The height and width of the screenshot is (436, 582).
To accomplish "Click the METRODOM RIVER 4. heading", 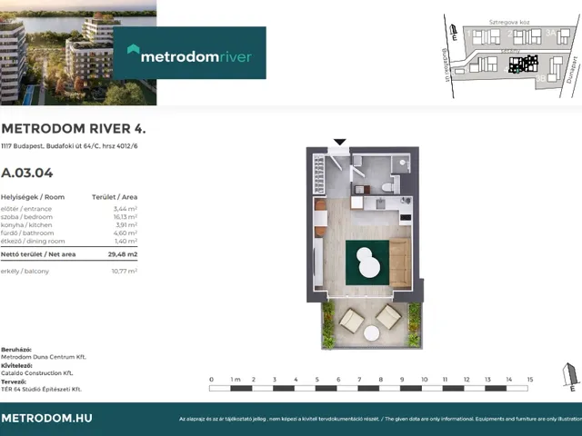I will pyautogui.click(x=72, y=128).
